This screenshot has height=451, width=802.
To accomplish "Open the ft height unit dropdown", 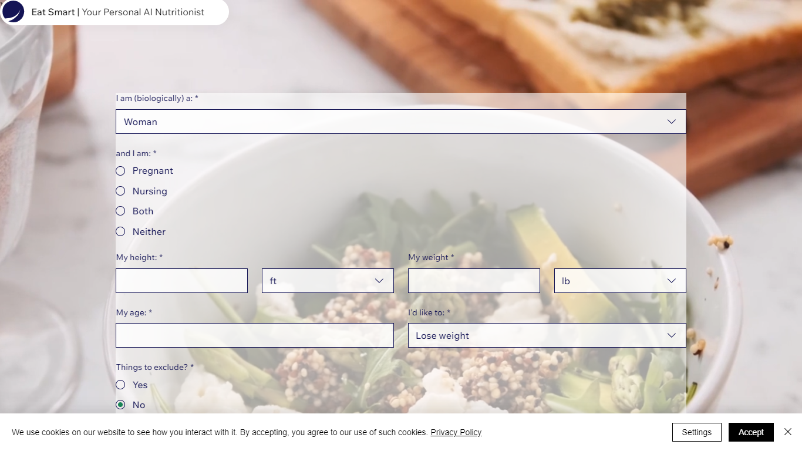I will coord(328,281).
